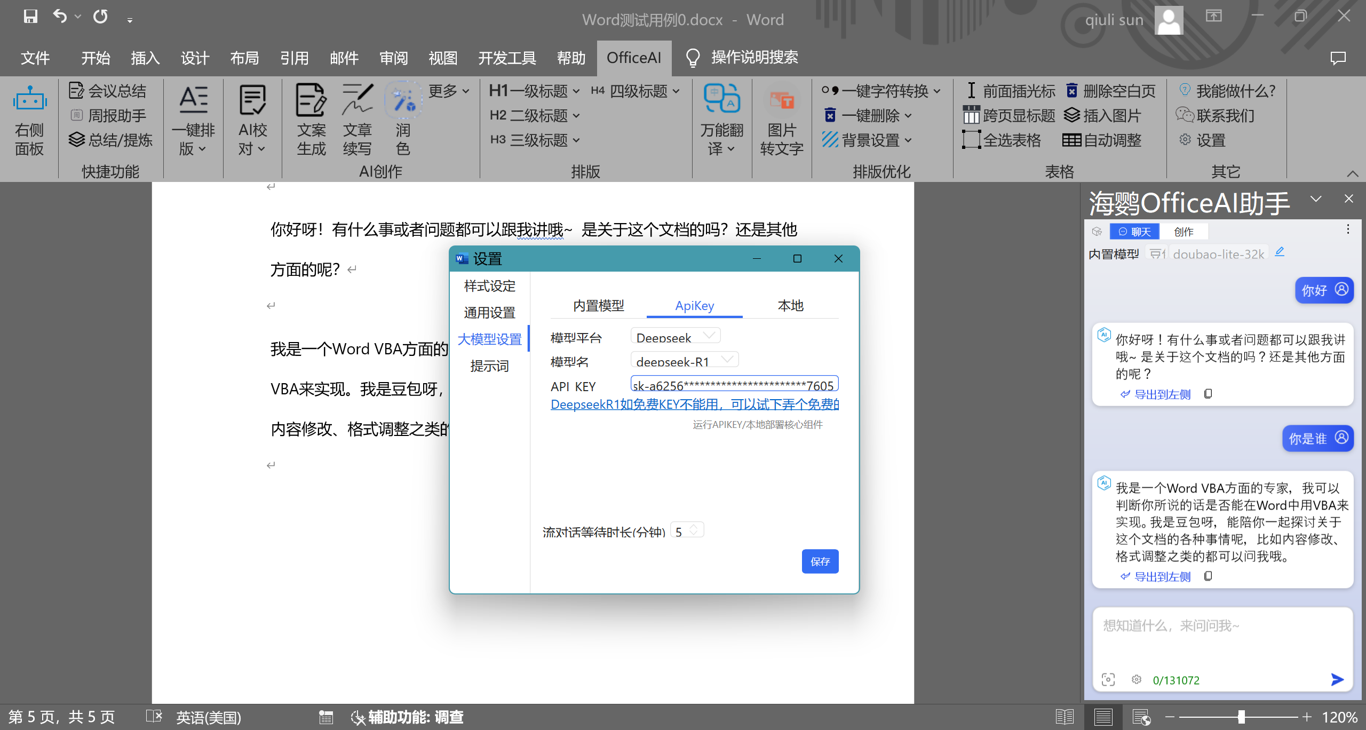
Task: Switch to the 内置模型 tab
Action: (x=598, y=306)
